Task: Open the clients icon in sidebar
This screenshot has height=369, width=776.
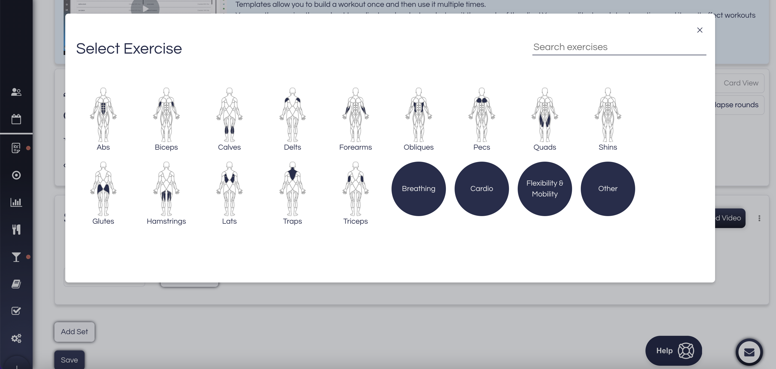Action: pos(16,92)
